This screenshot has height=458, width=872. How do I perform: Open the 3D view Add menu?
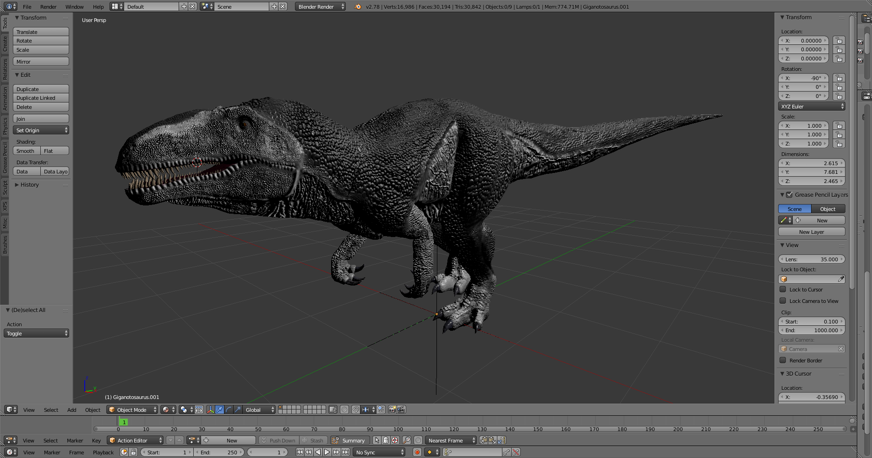click(72, 410)
